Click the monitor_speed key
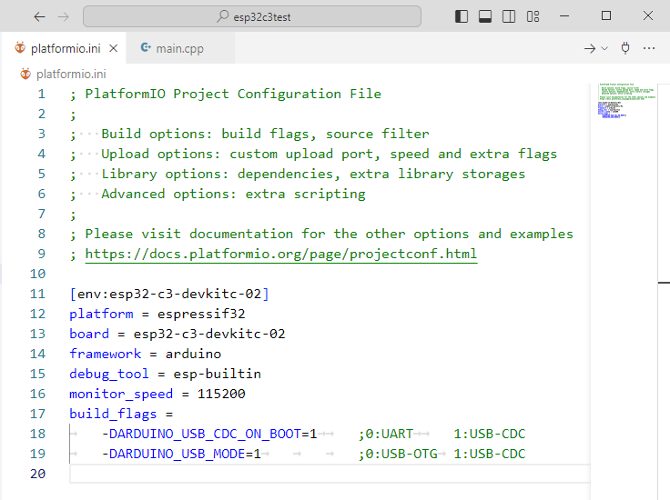 point(121,394)
